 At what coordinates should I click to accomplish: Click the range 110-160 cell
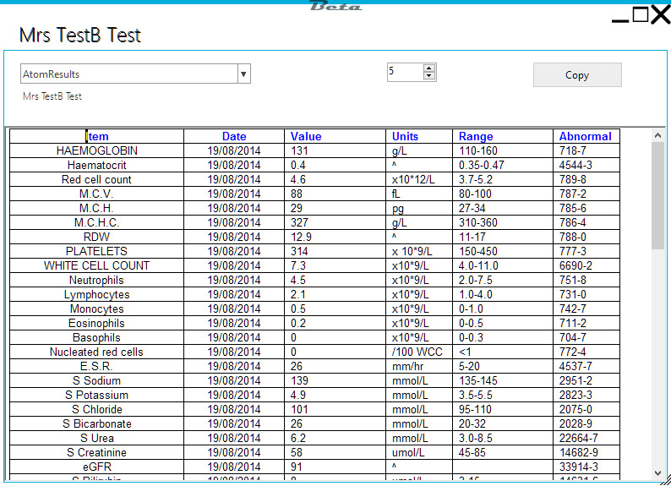[x=503, y=150]
